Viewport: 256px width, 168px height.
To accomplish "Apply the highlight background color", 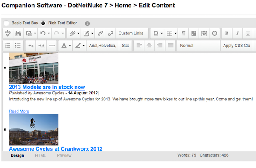I will [x=78, y=46].
